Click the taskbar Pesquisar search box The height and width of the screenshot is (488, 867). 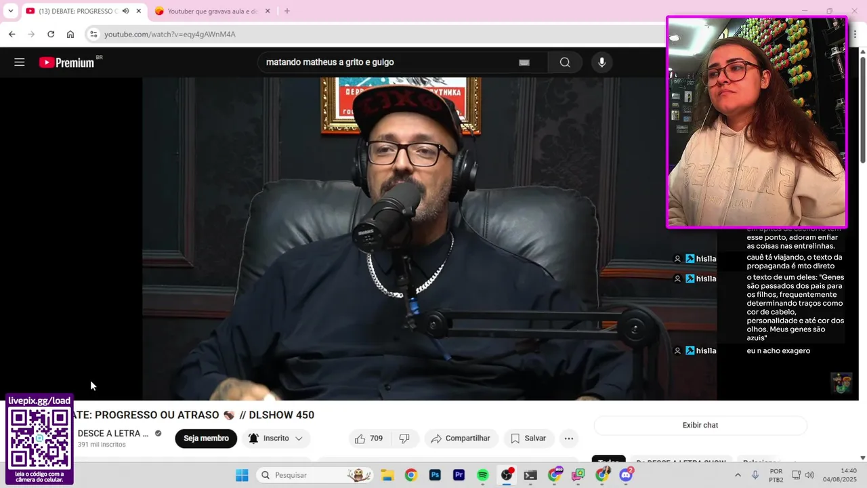[315, 475]
